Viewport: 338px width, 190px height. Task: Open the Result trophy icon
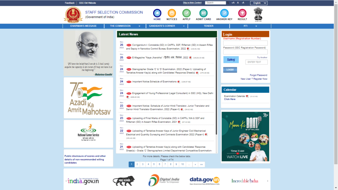pos(242,13)
